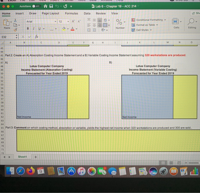This screenshot has height=193, width=200.
Task: Expand the Paste options arrow
Action: [11, 22]
